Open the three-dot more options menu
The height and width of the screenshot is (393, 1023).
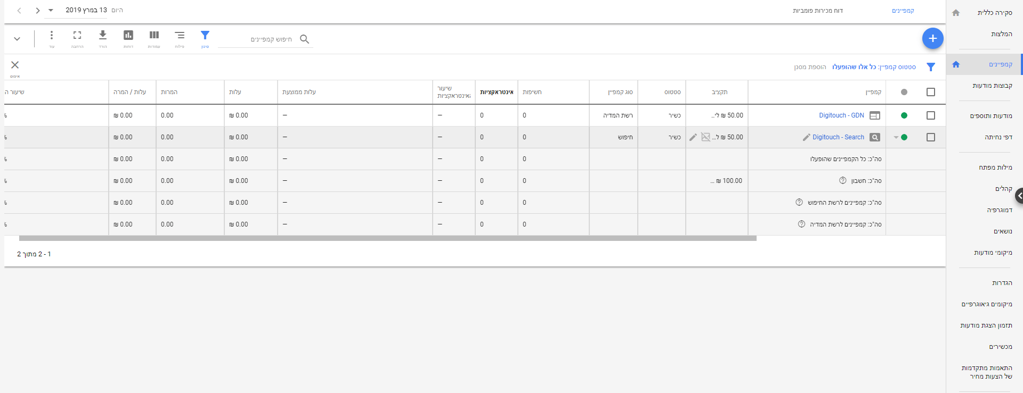click(x=52, y=36)
